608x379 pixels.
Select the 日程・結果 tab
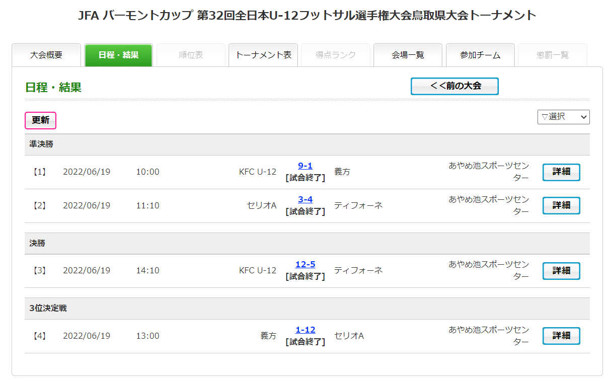coord(118,55)
